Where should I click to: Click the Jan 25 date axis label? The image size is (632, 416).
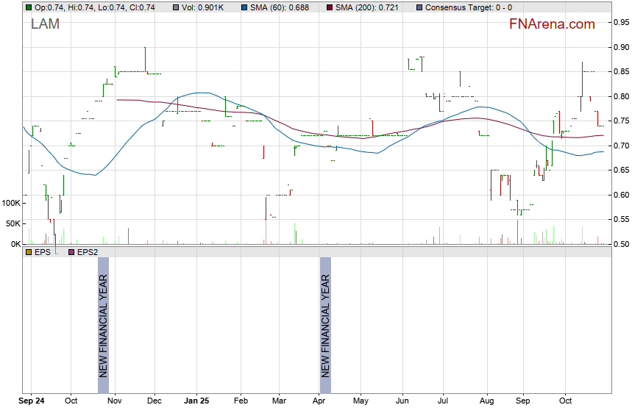[x=196, y=401]
